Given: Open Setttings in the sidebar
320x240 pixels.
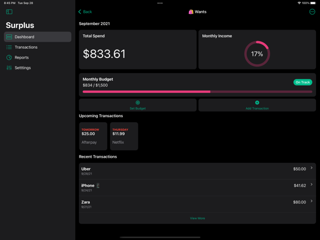Looking at the screenshot, I should [38, 68].
